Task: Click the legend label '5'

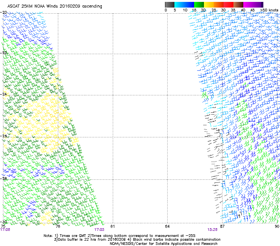Action: click(175, 10)
